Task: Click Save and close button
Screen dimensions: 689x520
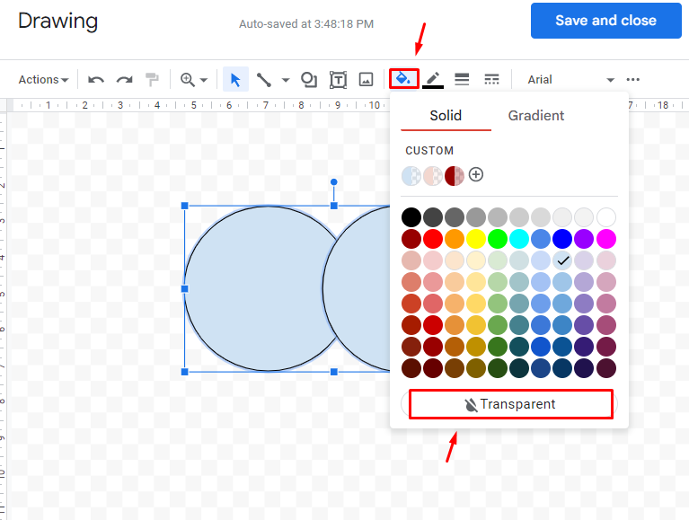Action: [x=606, y=21]
